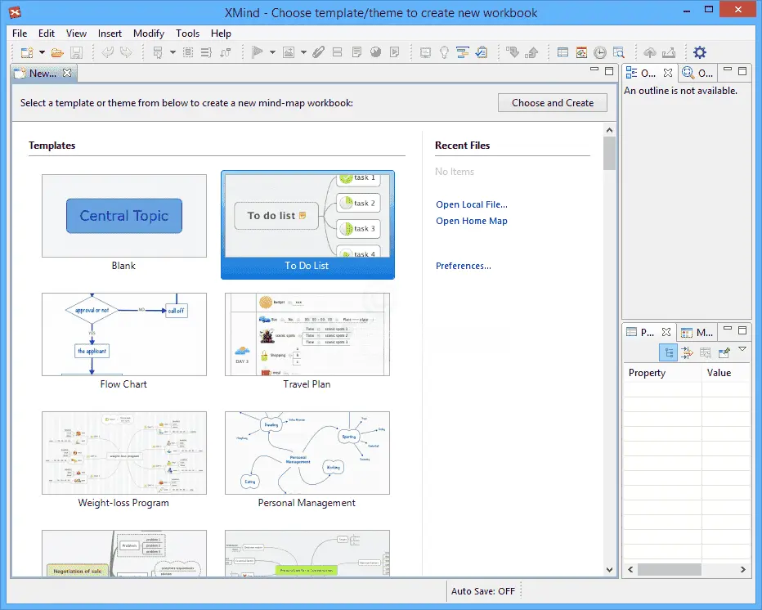The height and width of the screenshot is (610, 762).
Task: Click the Brainstorming light bulb icon
Action: (444, 52)
